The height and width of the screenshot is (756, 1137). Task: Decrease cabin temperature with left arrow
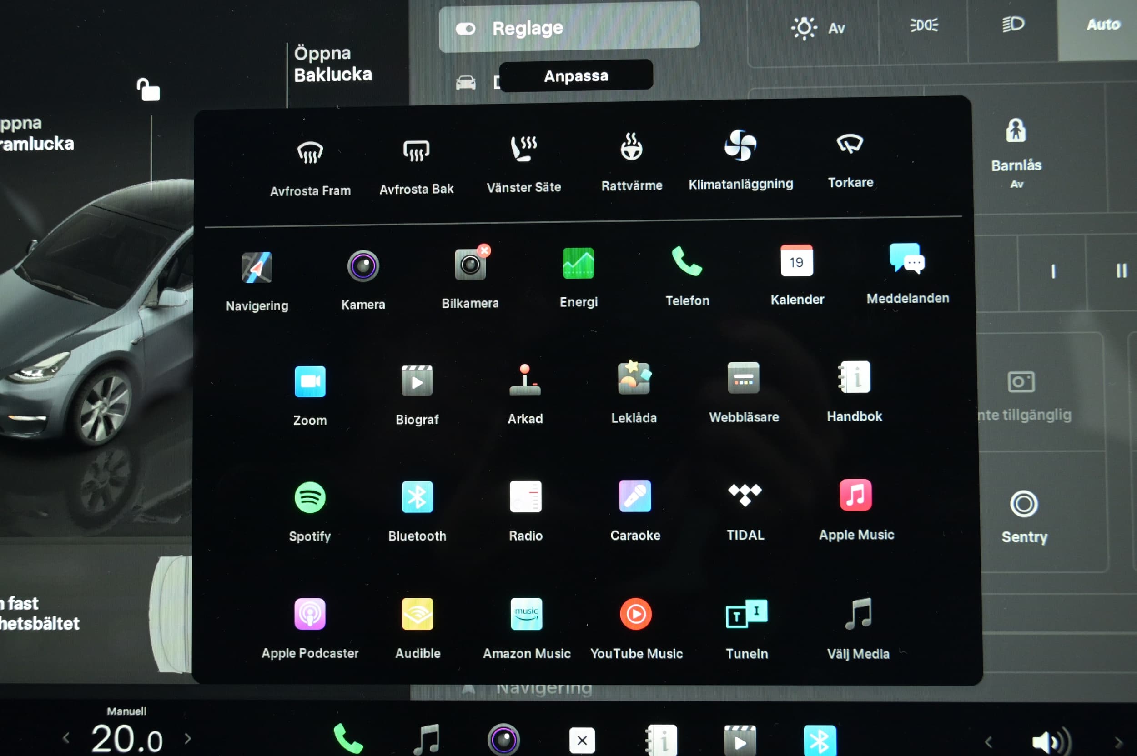click(x=66, y=738)
